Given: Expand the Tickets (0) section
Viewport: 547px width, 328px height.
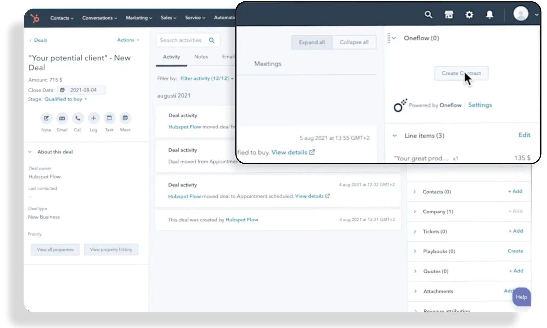Looking at the screenshot, I should (x=415, y=231).
